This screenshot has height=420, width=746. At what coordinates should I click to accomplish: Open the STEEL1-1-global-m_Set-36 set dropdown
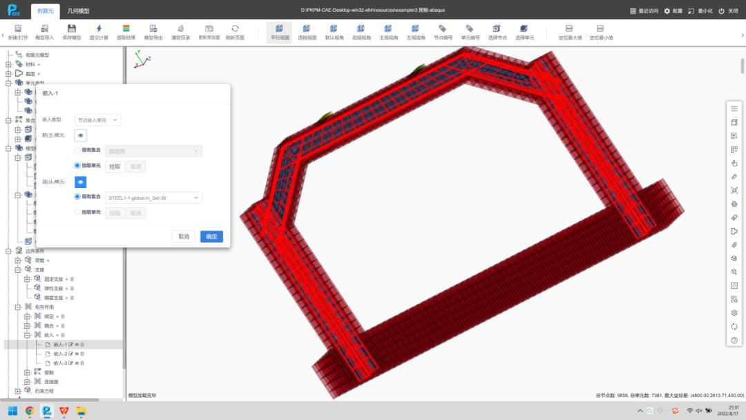(x=153, y=198)
